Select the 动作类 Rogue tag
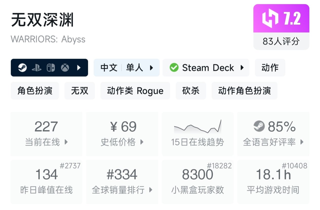This screenshot has height=210, width=320. (135, 91)
